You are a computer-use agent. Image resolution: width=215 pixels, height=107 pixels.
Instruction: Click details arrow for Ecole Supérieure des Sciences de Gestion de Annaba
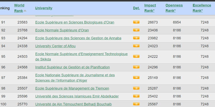(x=136, y=38)
